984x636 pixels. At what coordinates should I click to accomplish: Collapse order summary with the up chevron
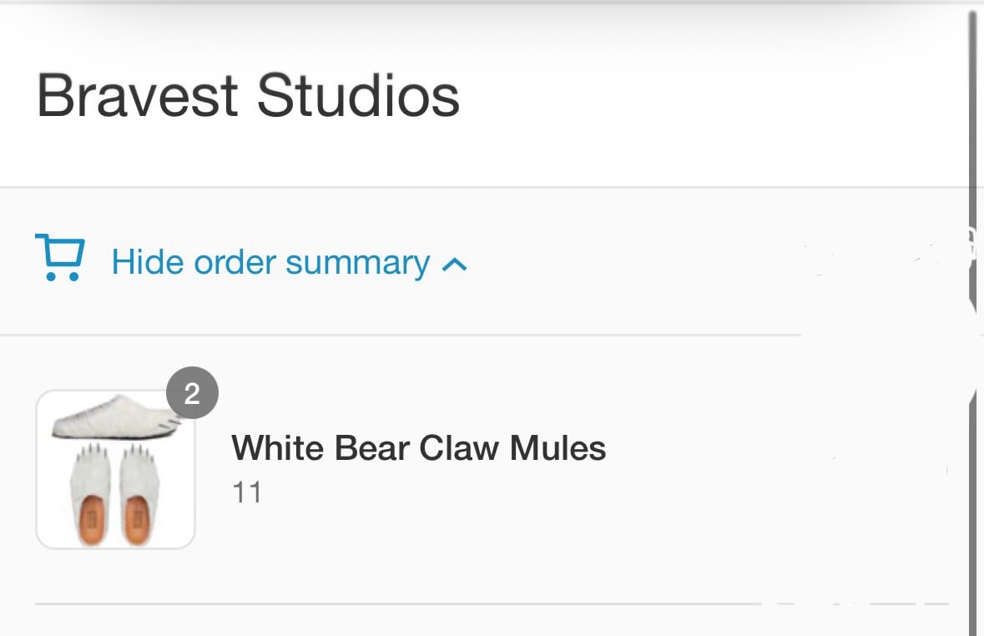click(x=454, y=265)
